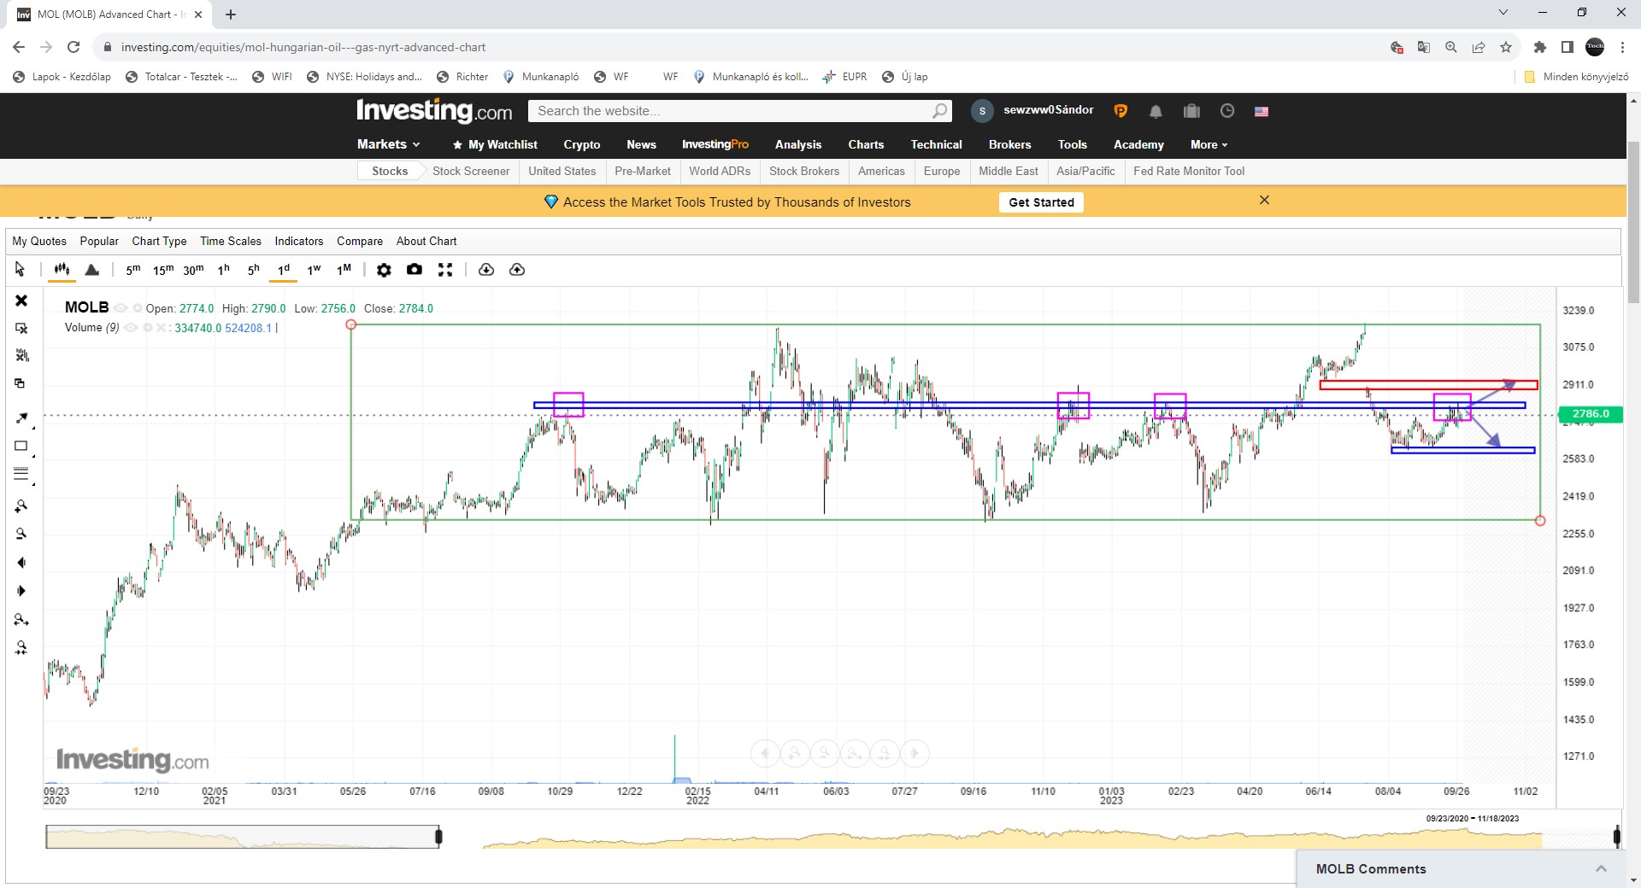Switch to area chart type

(x=92, y=270)
